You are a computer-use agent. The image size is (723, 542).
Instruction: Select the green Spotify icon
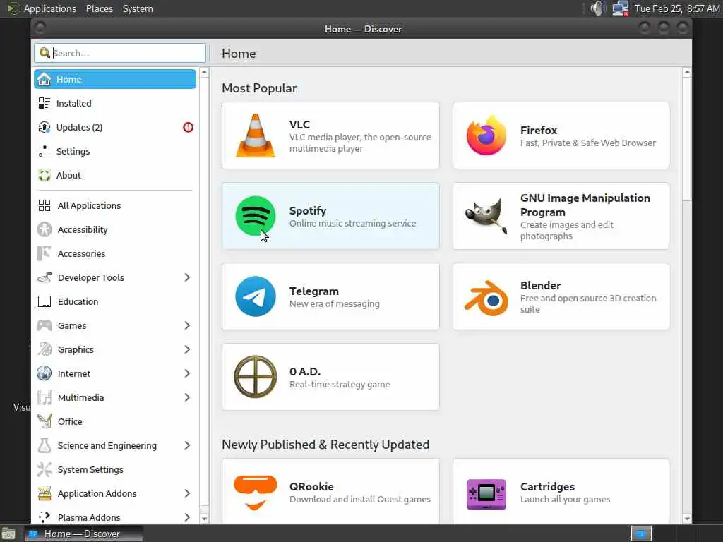[x=256, y=216]
